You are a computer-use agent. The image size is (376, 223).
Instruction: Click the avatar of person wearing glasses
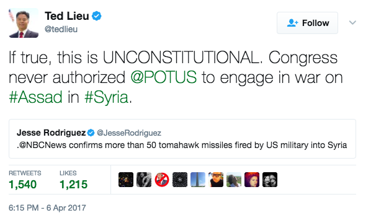point(216,180)
